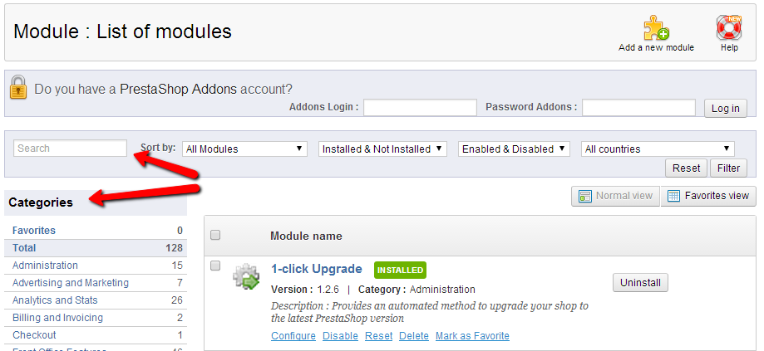The image size is (764, 351).
Task: Click the Log in button
Action: 725,109
